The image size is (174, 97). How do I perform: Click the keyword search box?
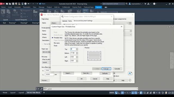(x=113, y=4)
